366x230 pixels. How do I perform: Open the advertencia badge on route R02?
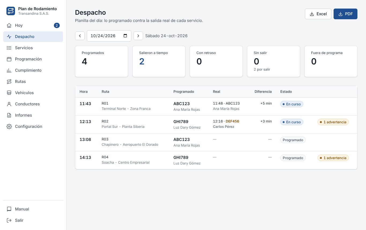[333, 122]
